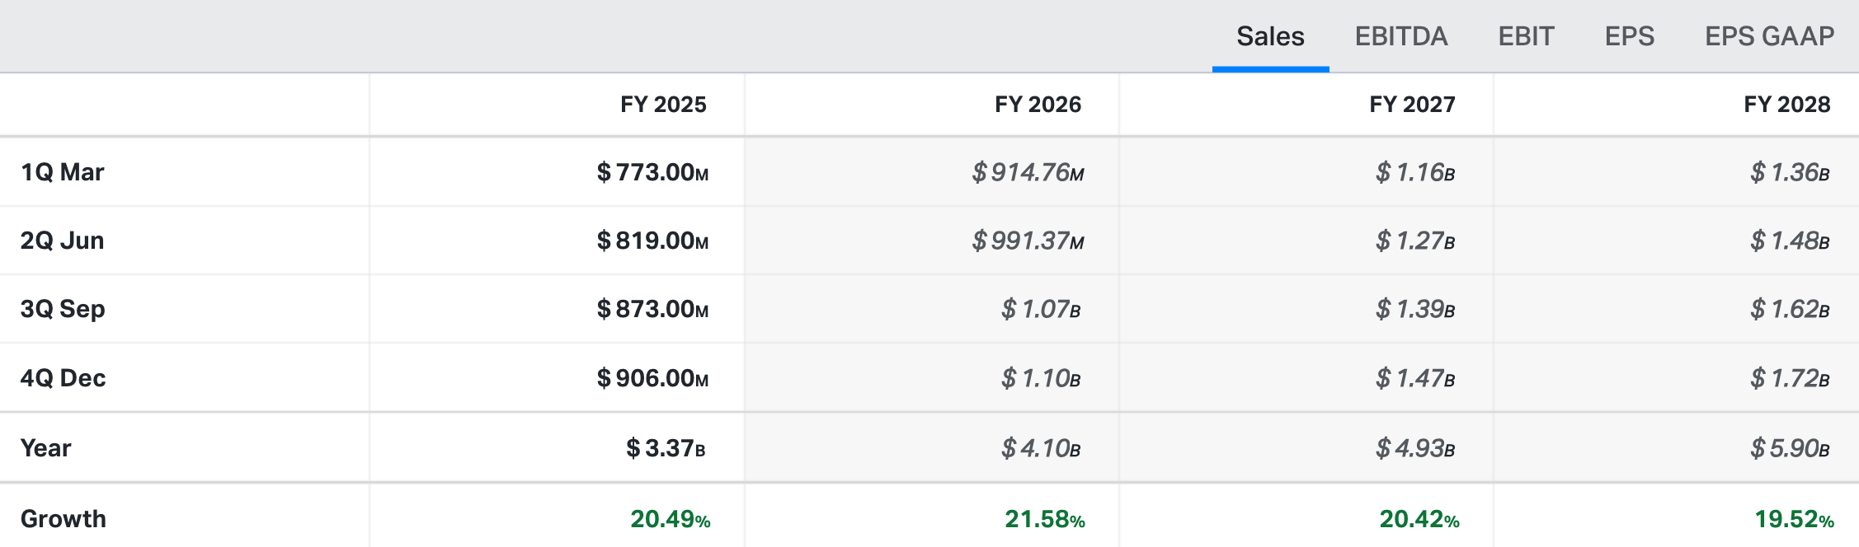Select the EPS tab
The image size is (1859, 547).
pos(1629,36)
